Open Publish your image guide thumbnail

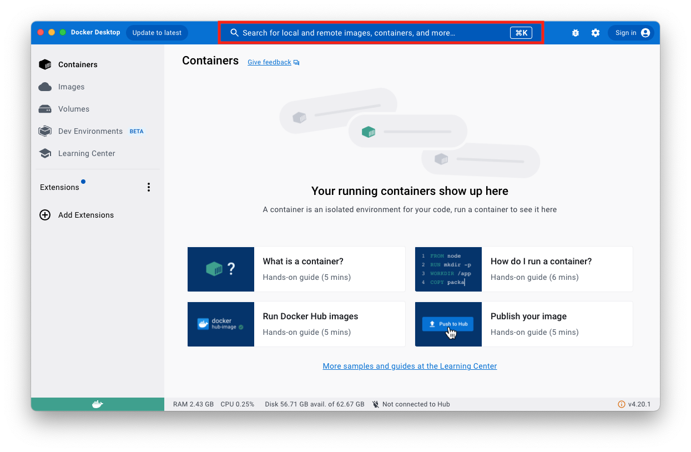pyautogui.click(x=448, y=324)
